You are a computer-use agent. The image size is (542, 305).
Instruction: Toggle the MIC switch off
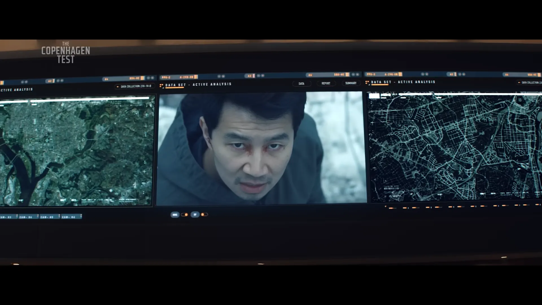click(185, 214)
